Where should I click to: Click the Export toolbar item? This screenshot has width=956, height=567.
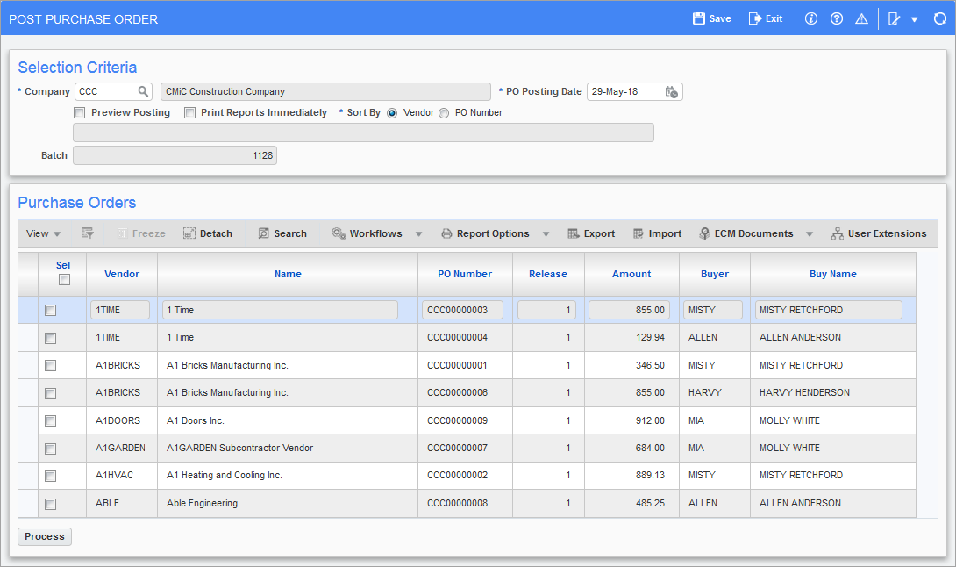pos(591,233)
